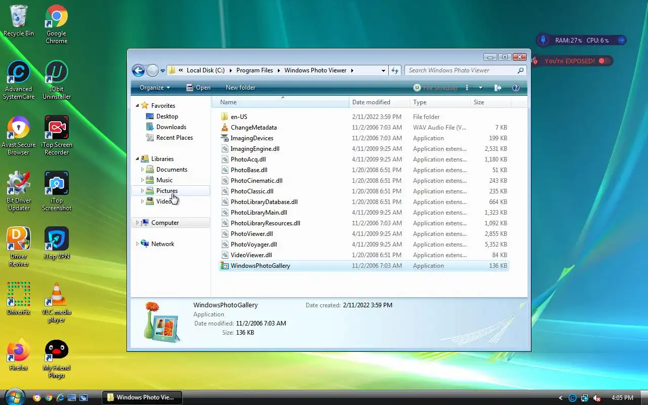Expand the Computer tree node

(137, 223)
